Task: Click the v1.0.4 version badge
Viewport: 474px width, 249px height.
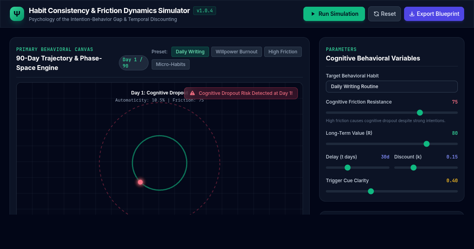Action: click(205, 11)
